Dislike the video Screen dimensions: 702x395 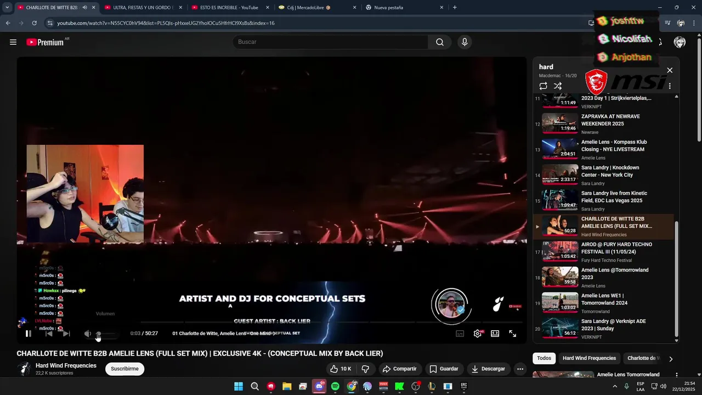tap(366, 369)
